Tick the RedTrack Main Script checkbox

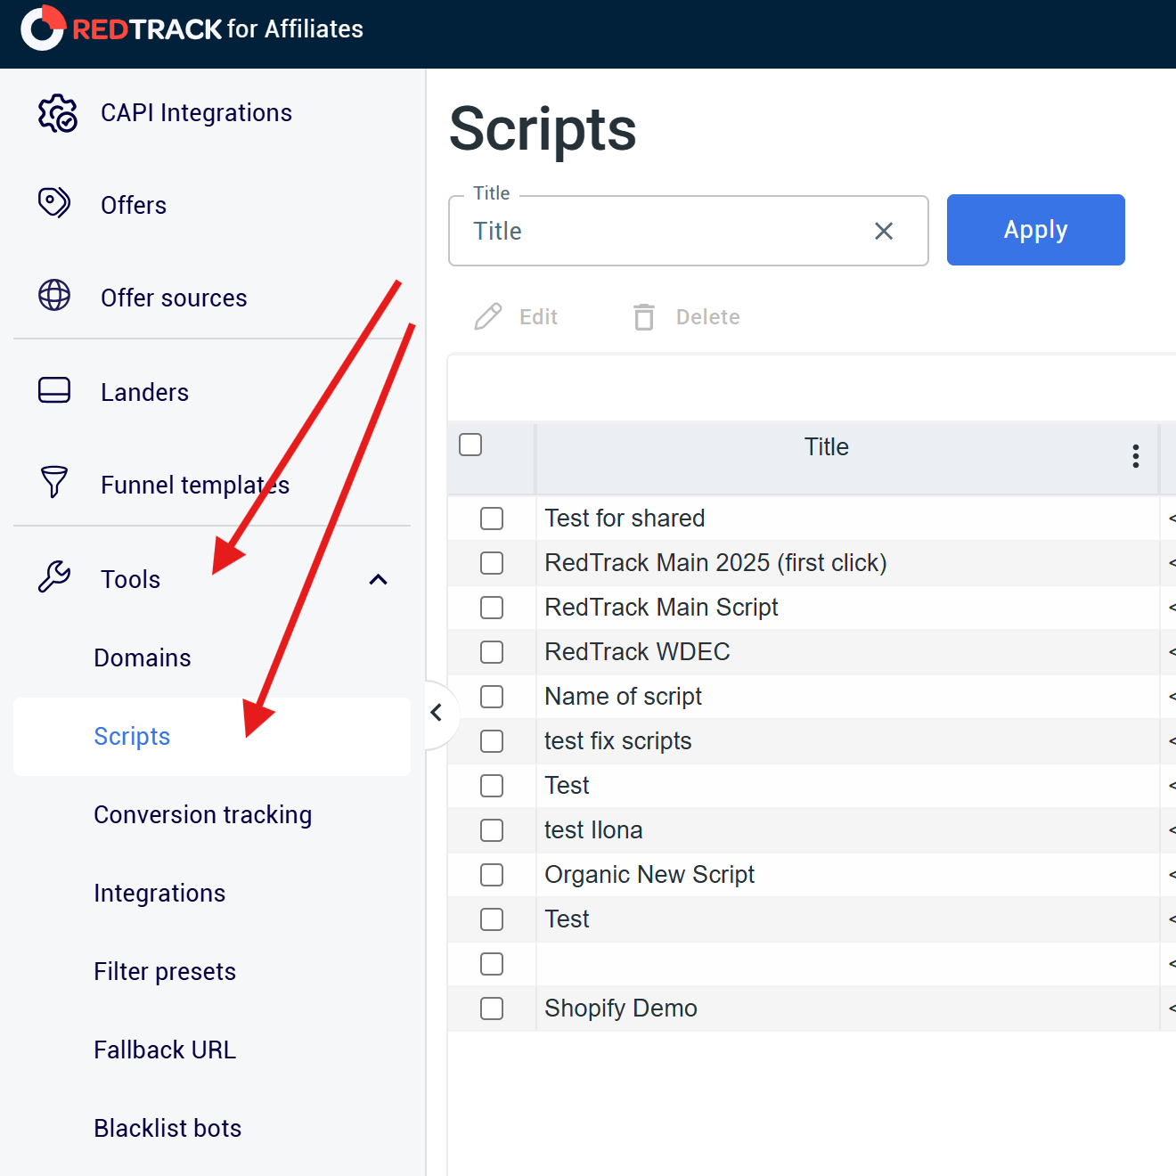(x=492, y=608)
